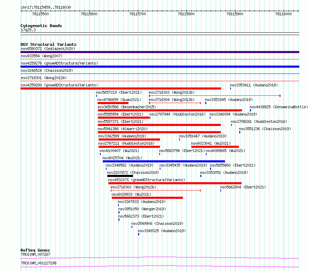Open the nsv4438925 (GenomeinaBottle) label
This screenshot has height=271, width=309.
pyautogui.click(x=279, y=107)
